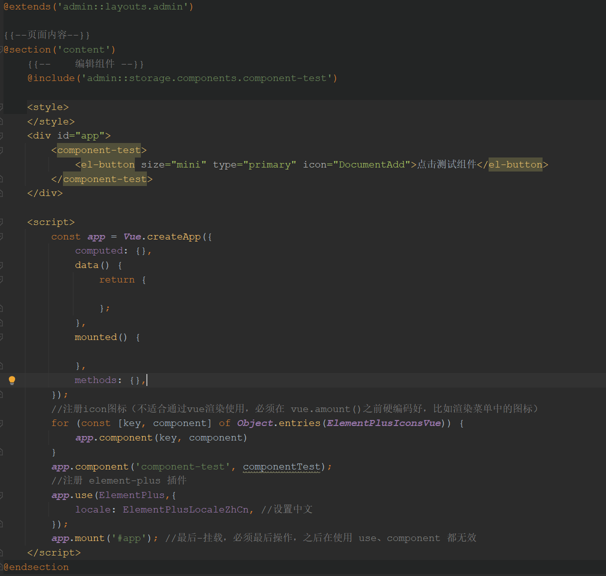This screenshot has height=576, width=606.
Task: Click the '@endsection' directive
Action: 36,567
